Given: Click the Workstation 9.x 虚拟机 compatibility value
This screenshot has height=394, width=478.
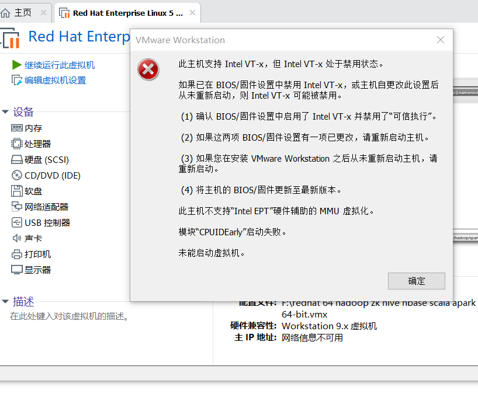Looking at the screenshot, I should (x=329, y=326).
